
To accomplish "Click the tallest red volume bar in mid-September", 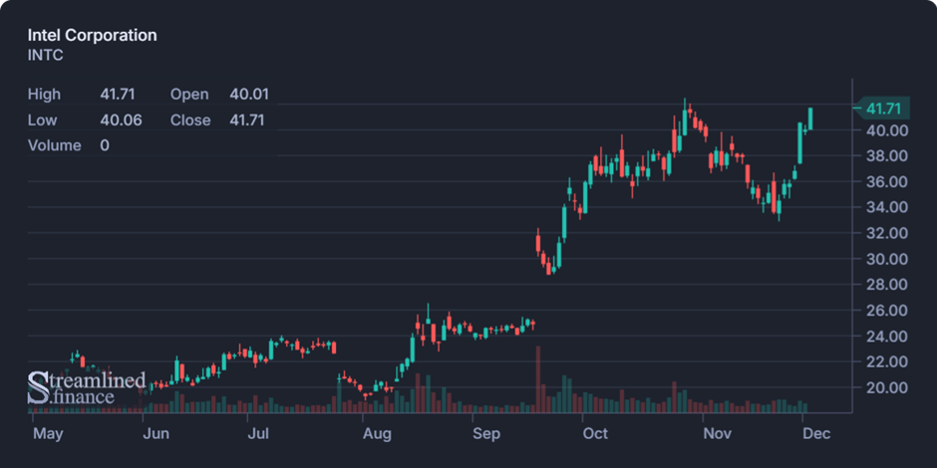I will (538, 379).
